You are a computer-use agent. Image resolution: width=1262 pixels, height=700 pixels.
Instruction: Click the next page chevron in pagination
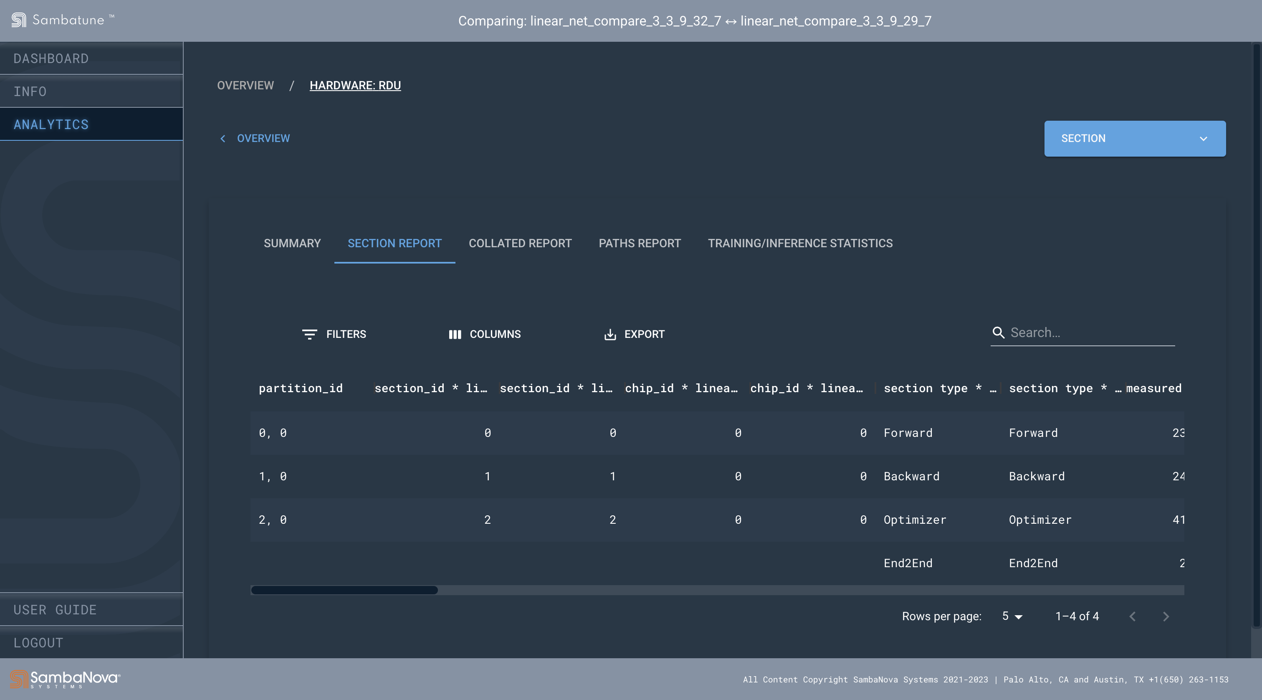pyautogui.click(x=1166, y=616)
